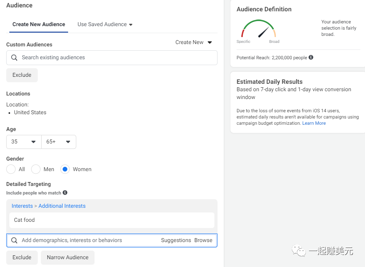Click Browse in the detailed targeting field
The height and width of the screenshot is (267, 365).
click(204, 240)
